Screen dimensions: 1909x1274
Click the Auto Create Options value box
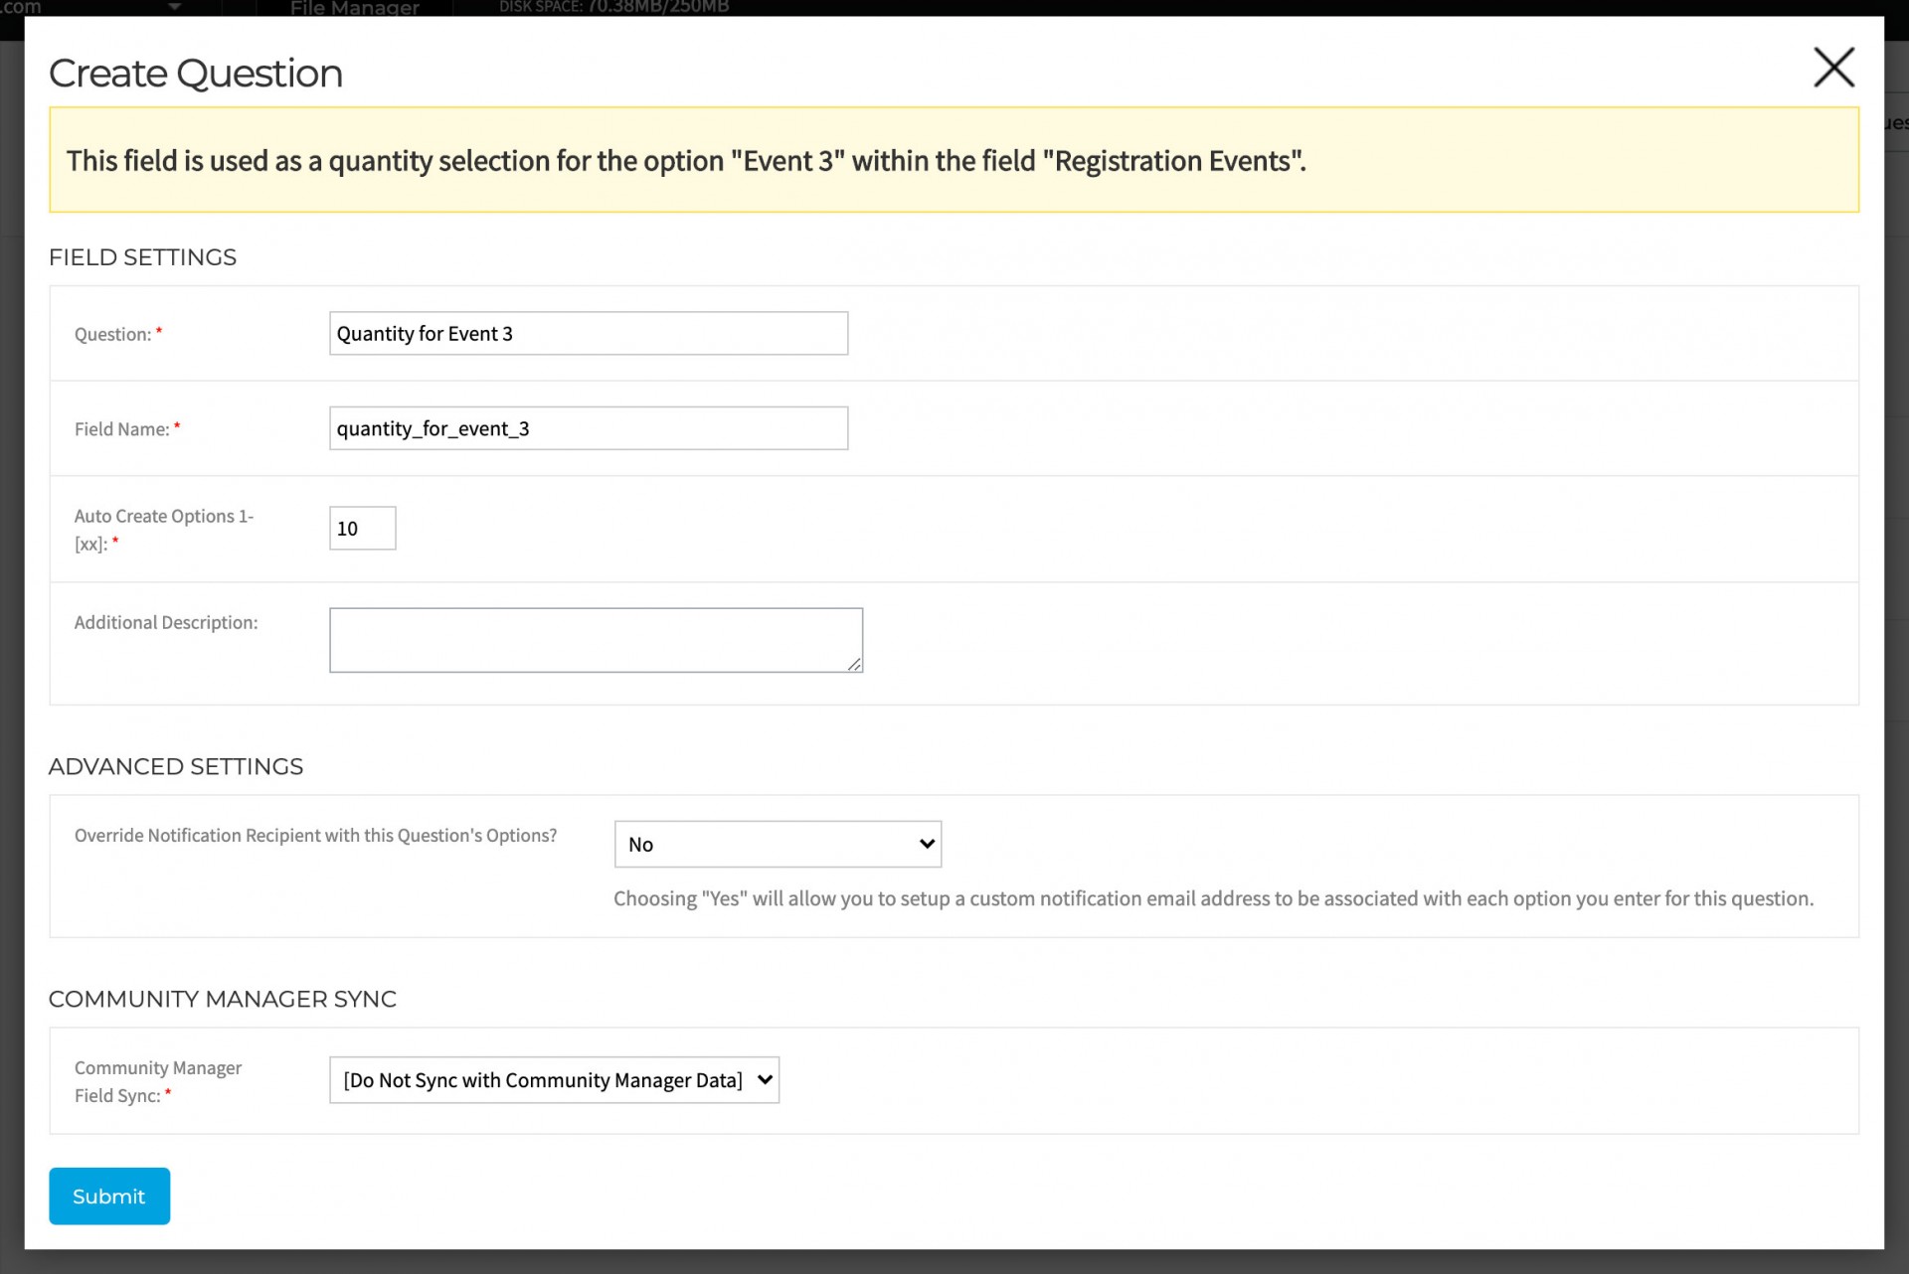click(x=362, y=528)
